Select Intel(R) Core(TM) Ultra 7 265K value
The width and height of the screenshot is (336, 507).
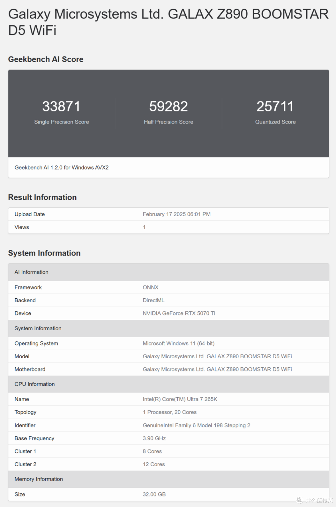point(180,399)
